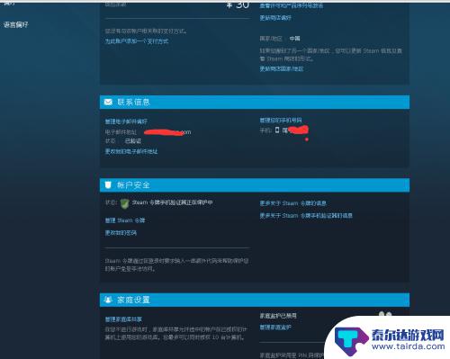
Task: Open the 更新商店偏好 link
Action: click(x=275, y=18)
